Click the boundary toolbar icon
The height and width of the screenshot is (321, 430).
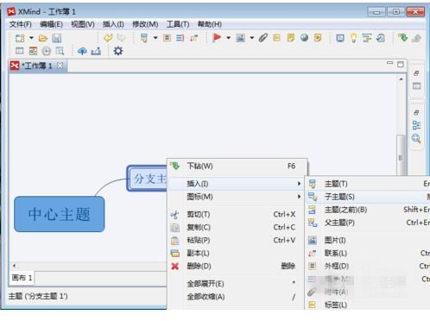click(x=167, y=38)
